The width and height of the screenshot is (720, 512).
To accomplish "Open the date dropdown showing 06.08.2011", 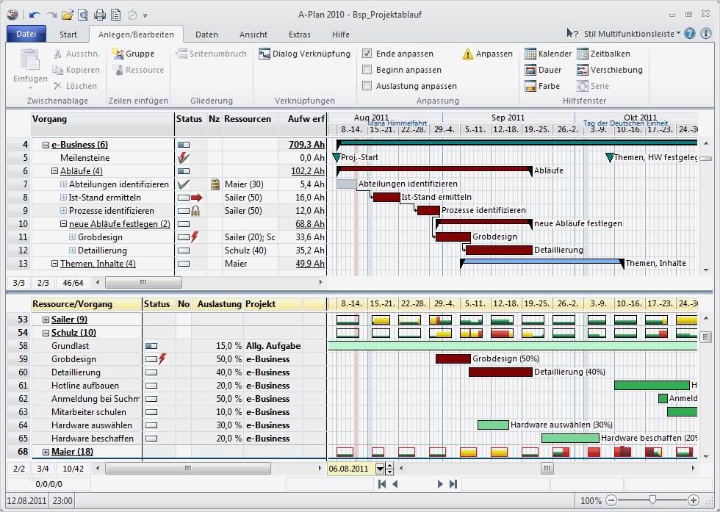I will coord(380,469).
